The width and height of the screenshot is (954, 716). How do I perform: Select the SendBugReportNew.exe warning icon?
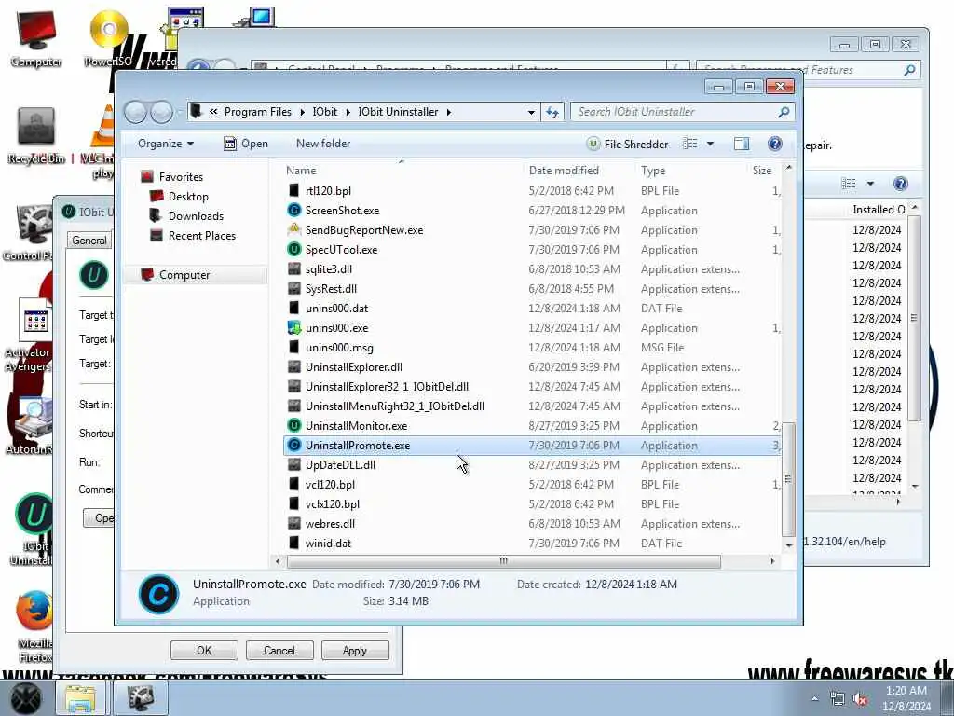[x=293, y=229]
